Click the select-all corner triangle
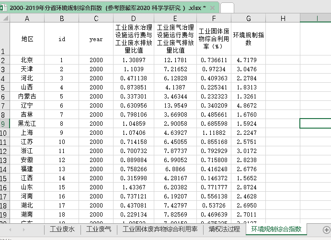331x240 pixels. click(x=5, y=18)
